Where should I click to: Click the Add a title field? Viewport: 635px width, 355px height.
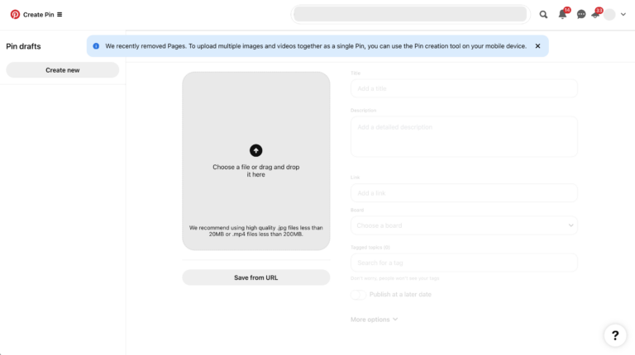pyautogui.click(x=464, y=88)
